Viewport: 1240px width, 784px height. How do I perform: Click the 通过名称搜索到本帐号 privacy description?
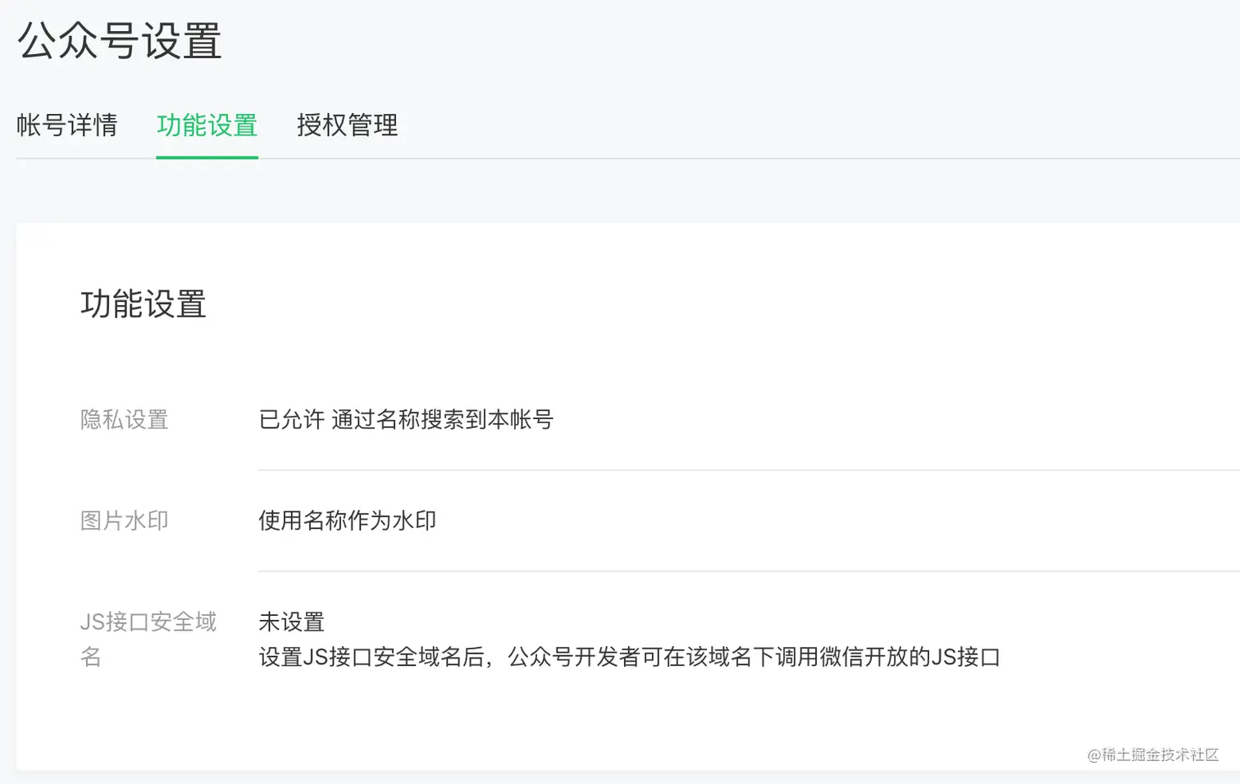[x=443, y=420]
